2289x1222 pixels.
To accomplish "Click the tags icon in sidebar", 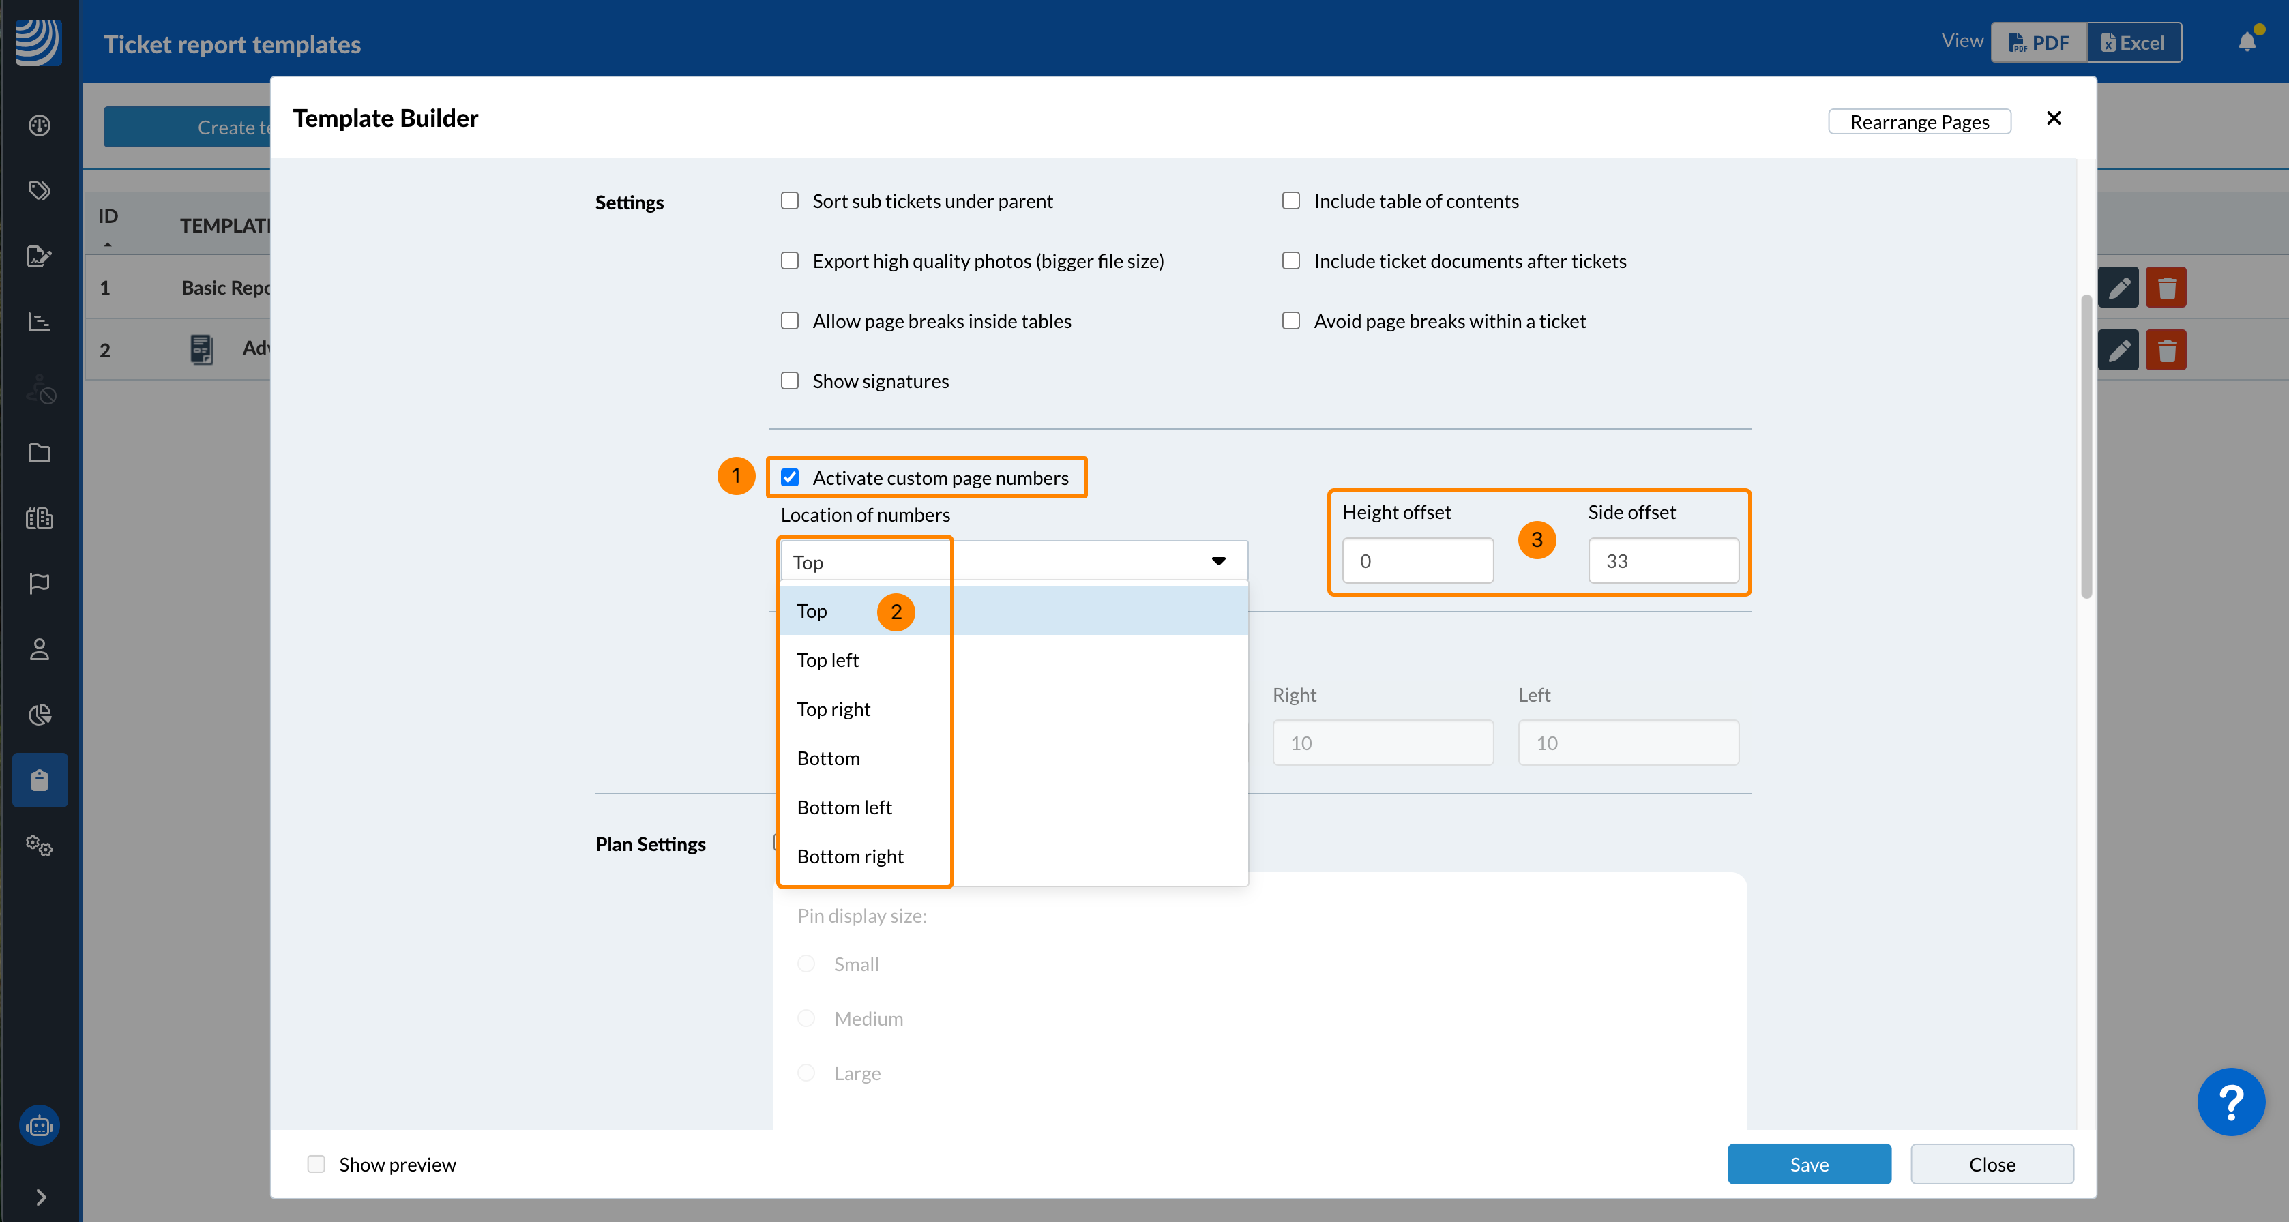I will click(39, 191).
